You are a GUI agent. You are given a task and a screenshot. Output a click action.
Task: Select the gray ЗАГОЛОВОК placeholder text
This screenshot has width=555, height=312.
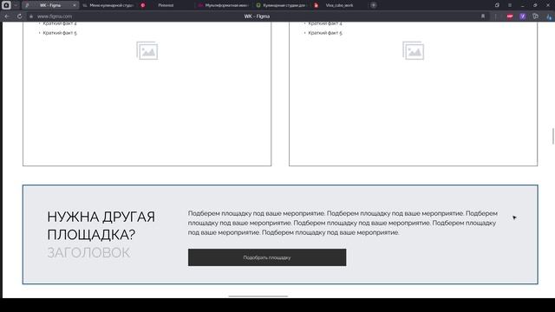point(88,252)
